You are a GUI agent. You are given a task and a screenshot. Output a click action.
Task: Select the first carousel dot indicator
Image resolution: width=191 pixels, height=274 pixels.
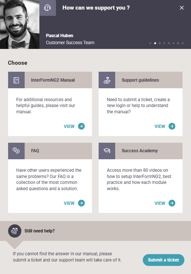coord(151,43)
